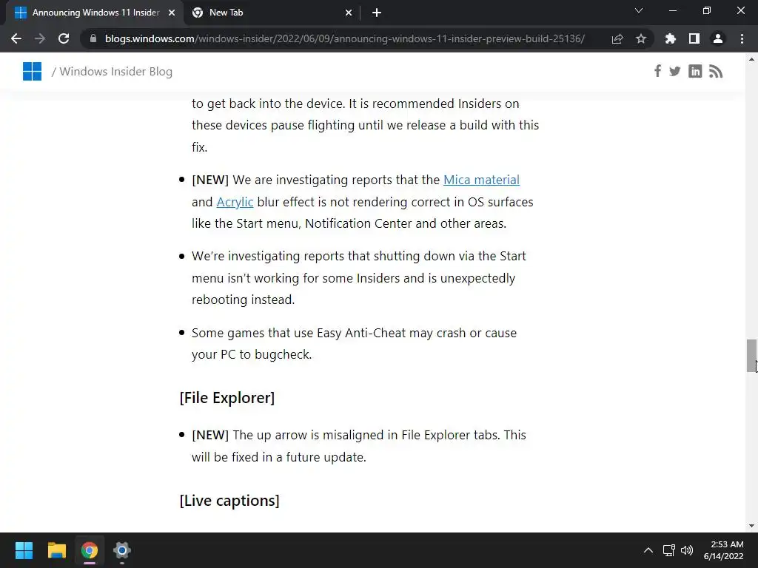The width and height of the screenshot is (758, 568).
Task: Open the volume tray icon
Action: point(687,550)
